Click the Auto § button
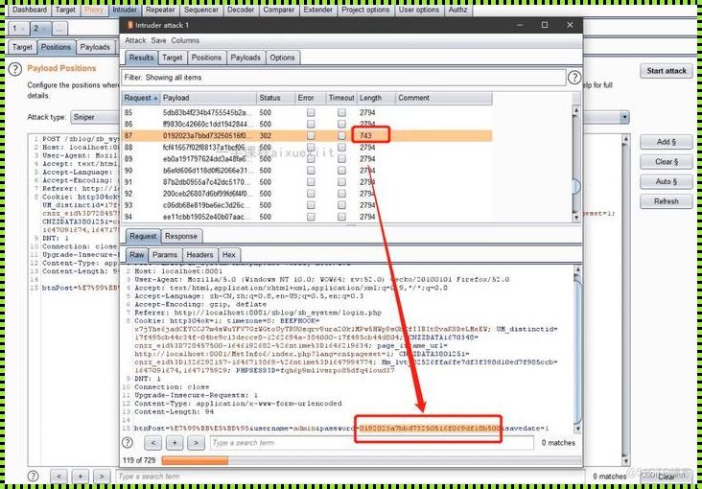Viewport: 702px width, 489px height. tap(667, 181)
